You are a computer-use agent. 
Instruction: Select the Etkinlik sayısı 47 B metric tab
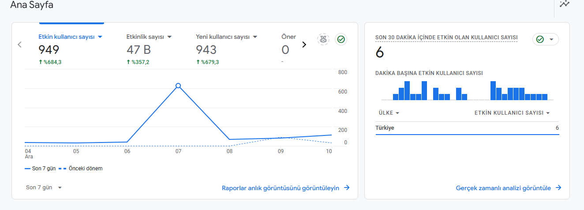(149, 49)
